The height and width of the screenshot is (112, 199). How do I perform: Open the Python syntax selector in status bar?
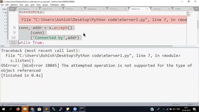[190, 105]
